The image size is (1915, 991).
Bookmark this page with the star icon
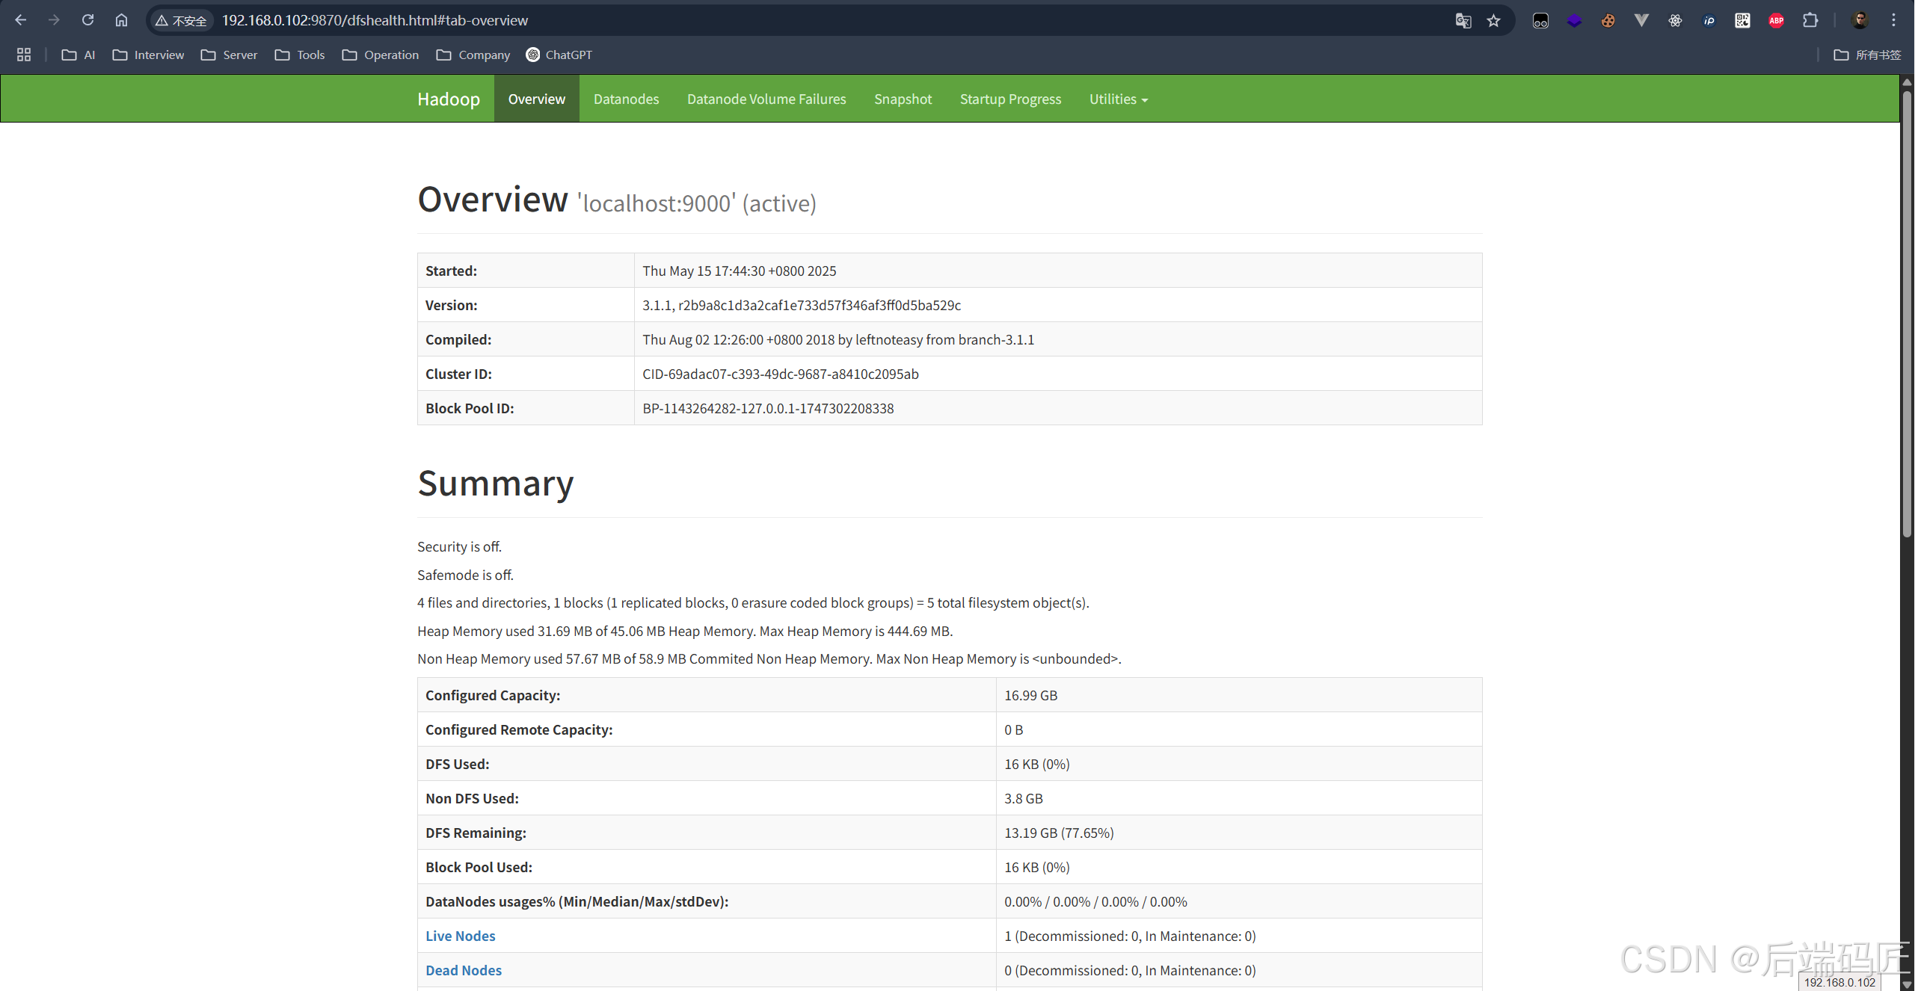click(x=1493, y=21)
